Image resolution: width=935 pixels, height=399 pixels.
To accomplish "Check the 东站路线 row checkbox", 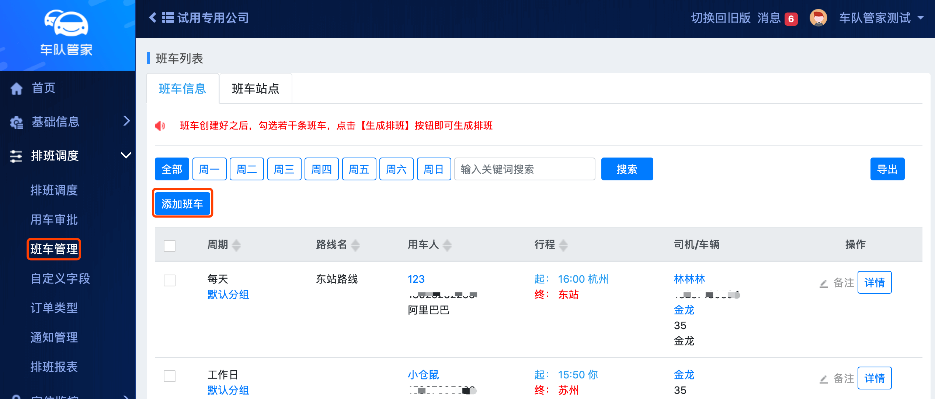I will click(170, 280).
